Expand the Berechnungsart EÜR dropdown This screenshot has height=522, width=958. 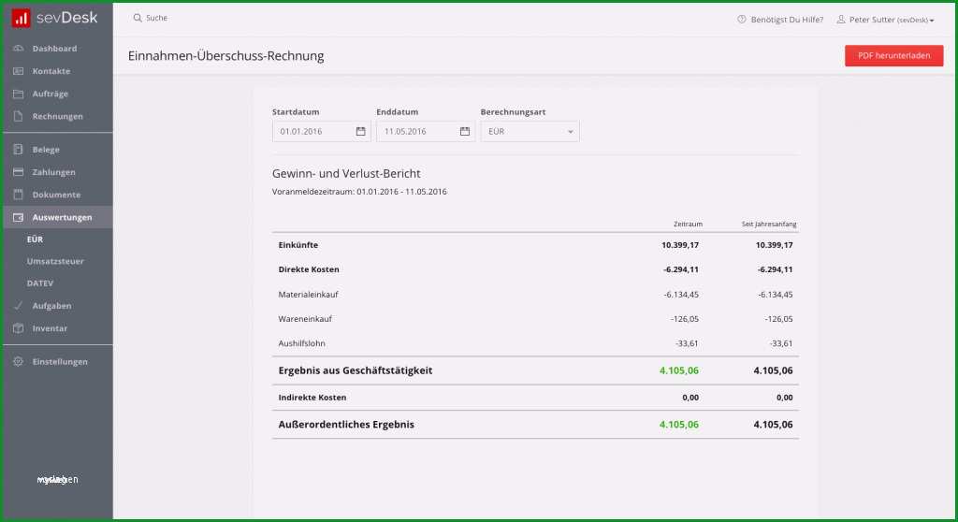(x=530, y=131)
